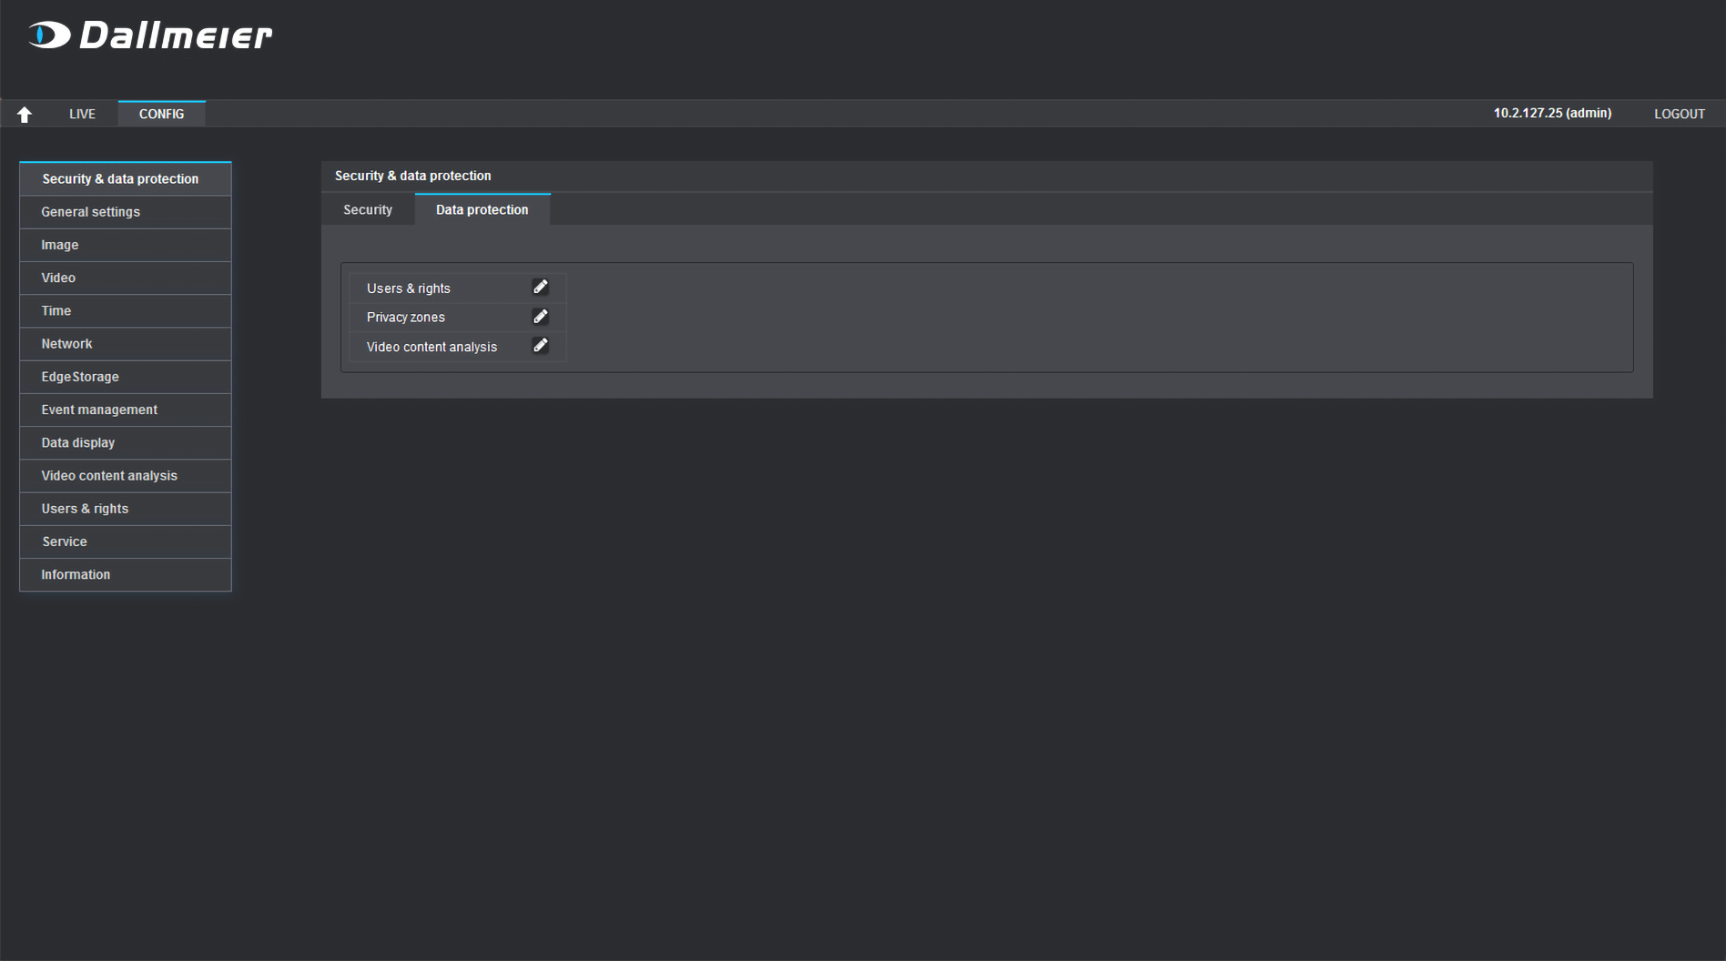The width and height of the screenshot is (1726, 961).
Task: Click the Dallmeier logo
Action: 150,35
